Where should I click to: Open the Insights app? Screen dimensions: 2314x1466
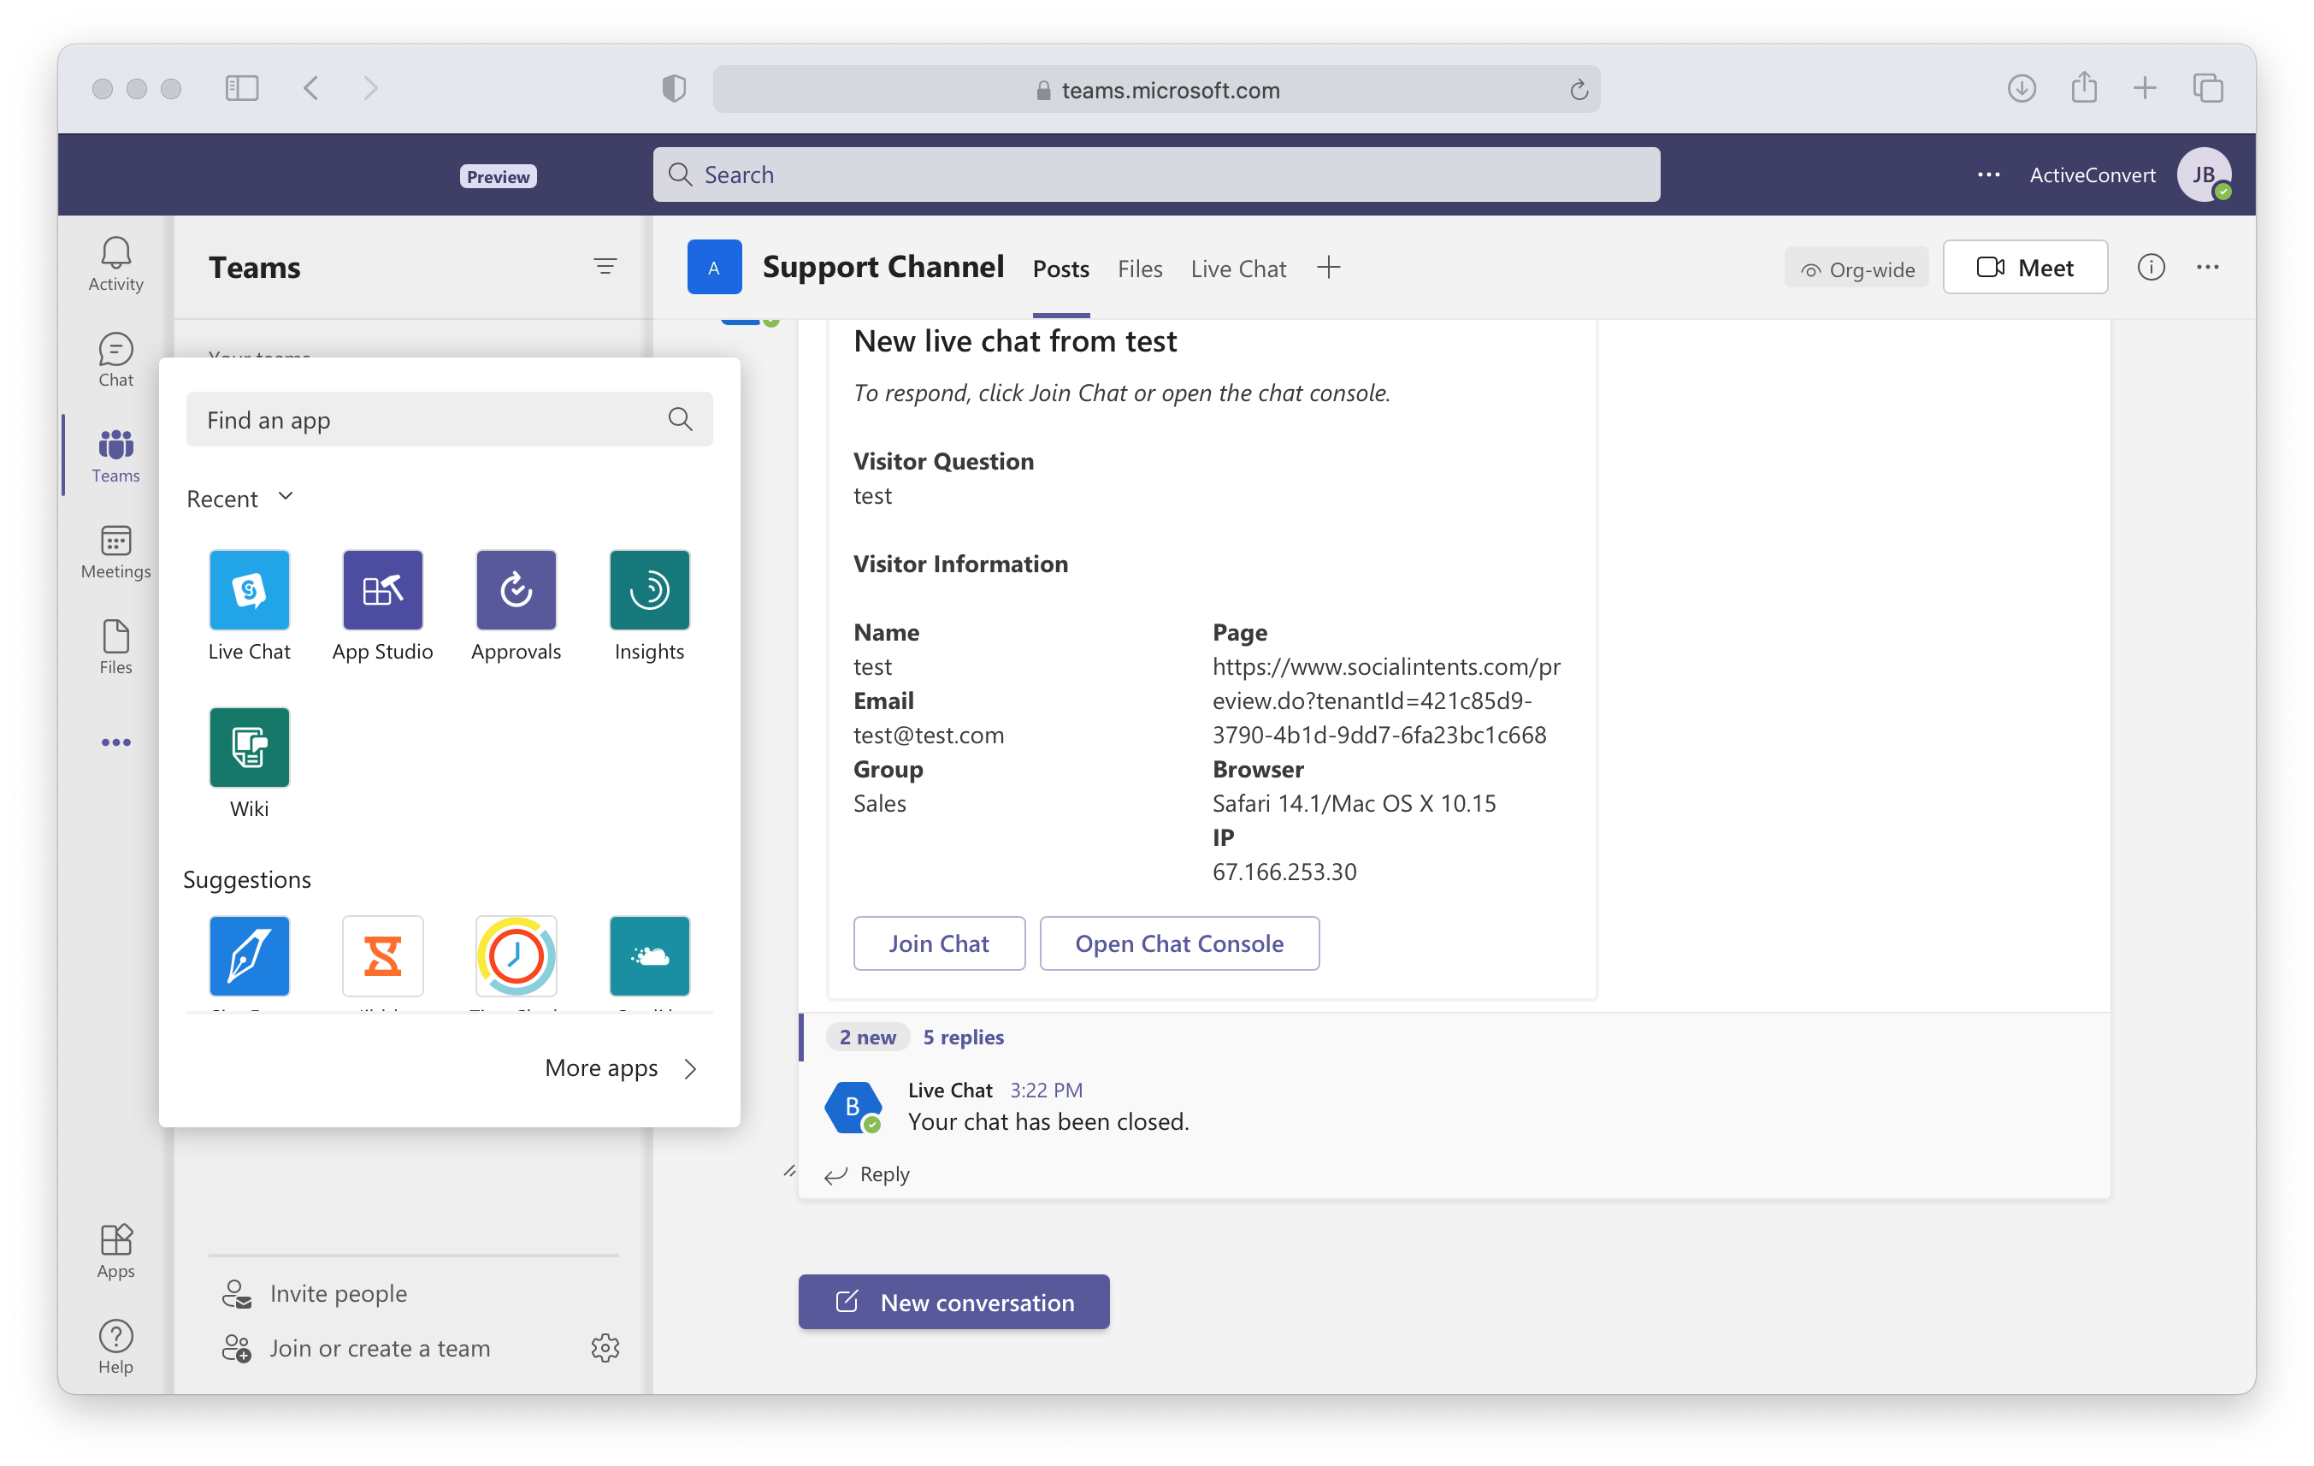[649, 589]
